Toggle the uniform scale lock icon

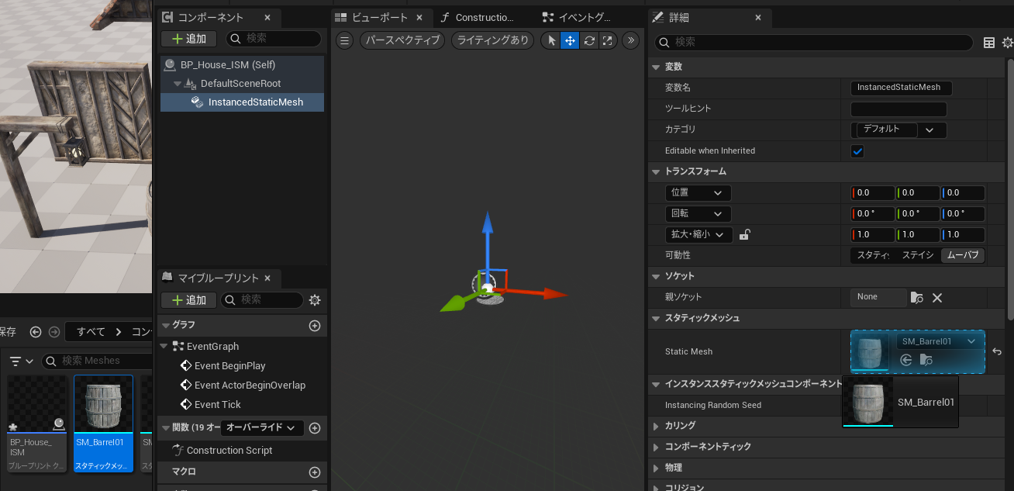pos(744,234)
